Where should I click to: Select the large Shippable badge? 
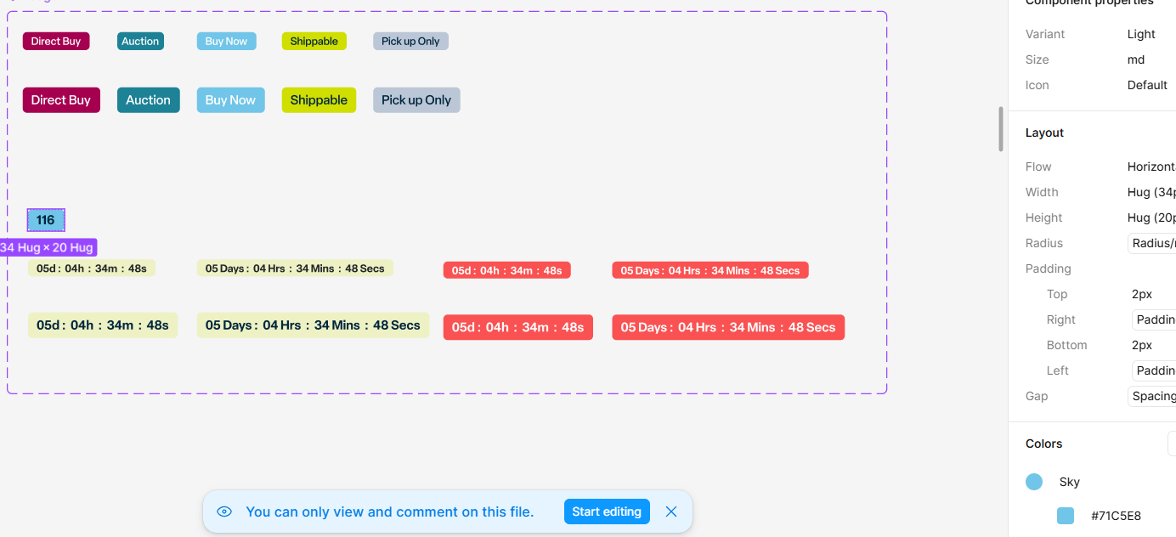pos(319,100)
